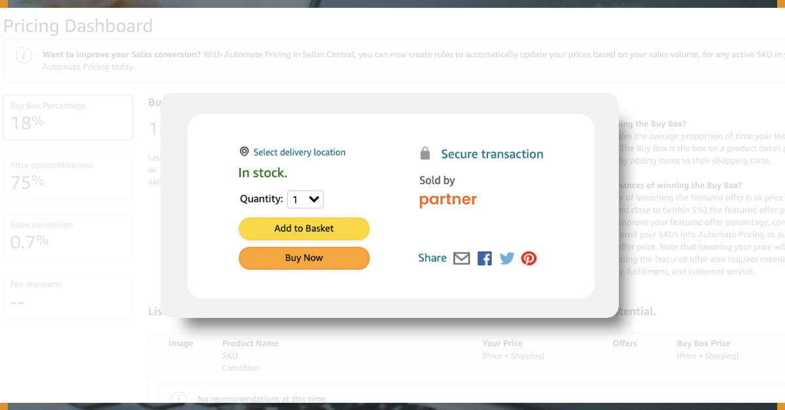
Task: Click the Buy Now button
Action: click(304, 258)
